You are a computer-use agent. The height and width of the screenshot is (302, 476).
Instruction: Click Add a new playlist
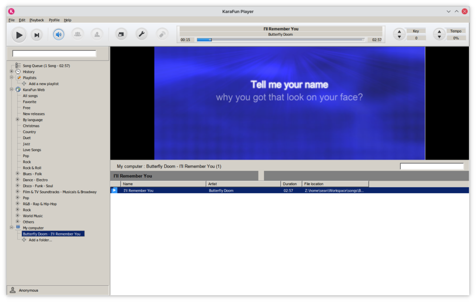click(x=44, y=84)
